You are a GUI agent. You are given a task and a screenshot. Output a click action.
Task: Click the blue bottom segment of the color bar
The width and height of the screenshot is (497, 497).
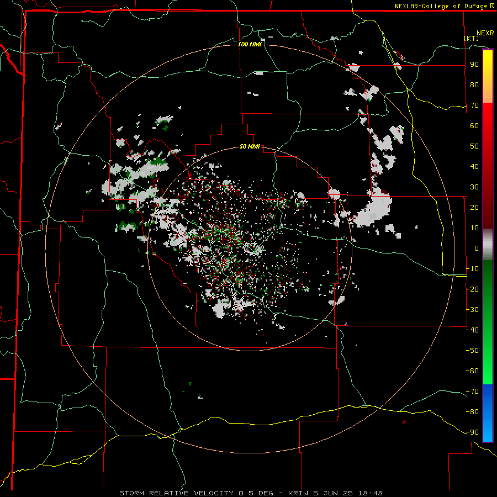tap(488, 413)
